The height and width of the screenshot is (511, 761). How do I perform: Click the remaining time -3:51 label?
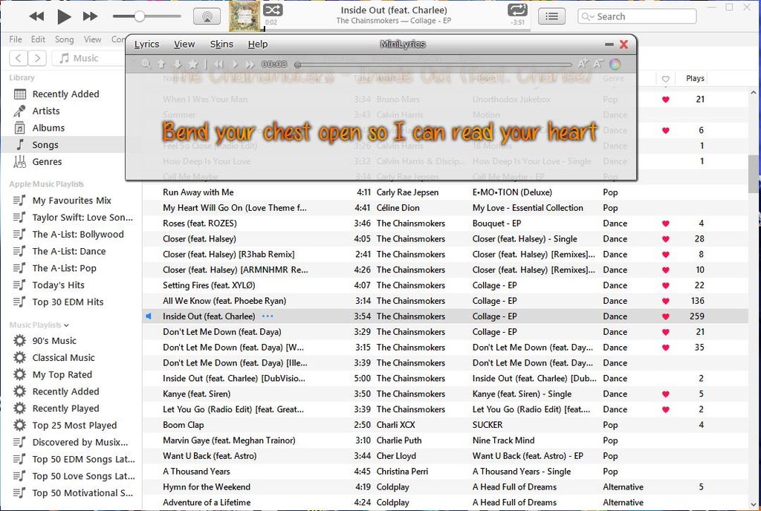click(518, 22)
